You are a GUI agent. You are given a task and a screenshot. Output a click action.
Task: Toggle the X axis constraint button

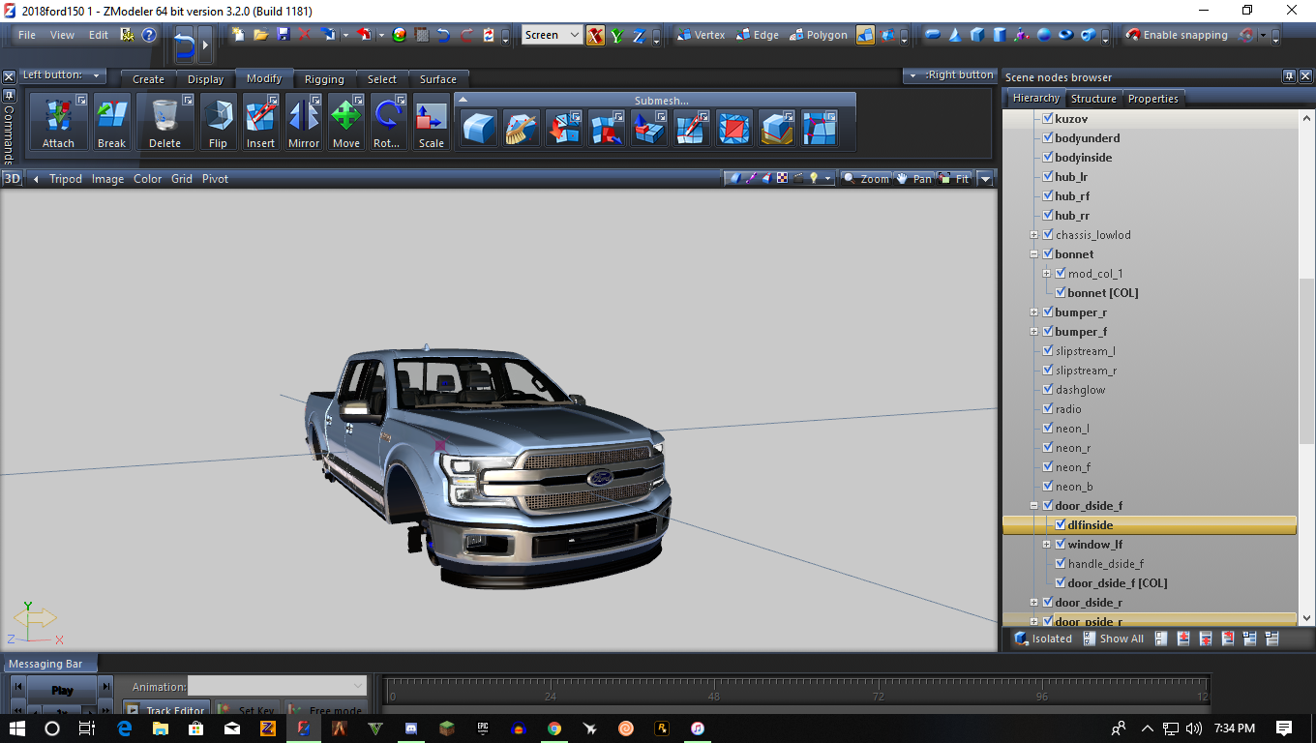point(595,35)
